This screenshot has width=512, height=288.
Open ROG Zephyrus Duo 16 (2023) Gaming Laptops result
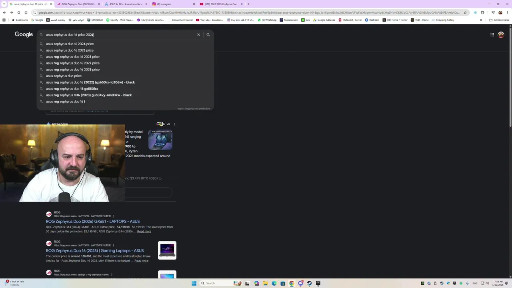(x=95, y=251)
